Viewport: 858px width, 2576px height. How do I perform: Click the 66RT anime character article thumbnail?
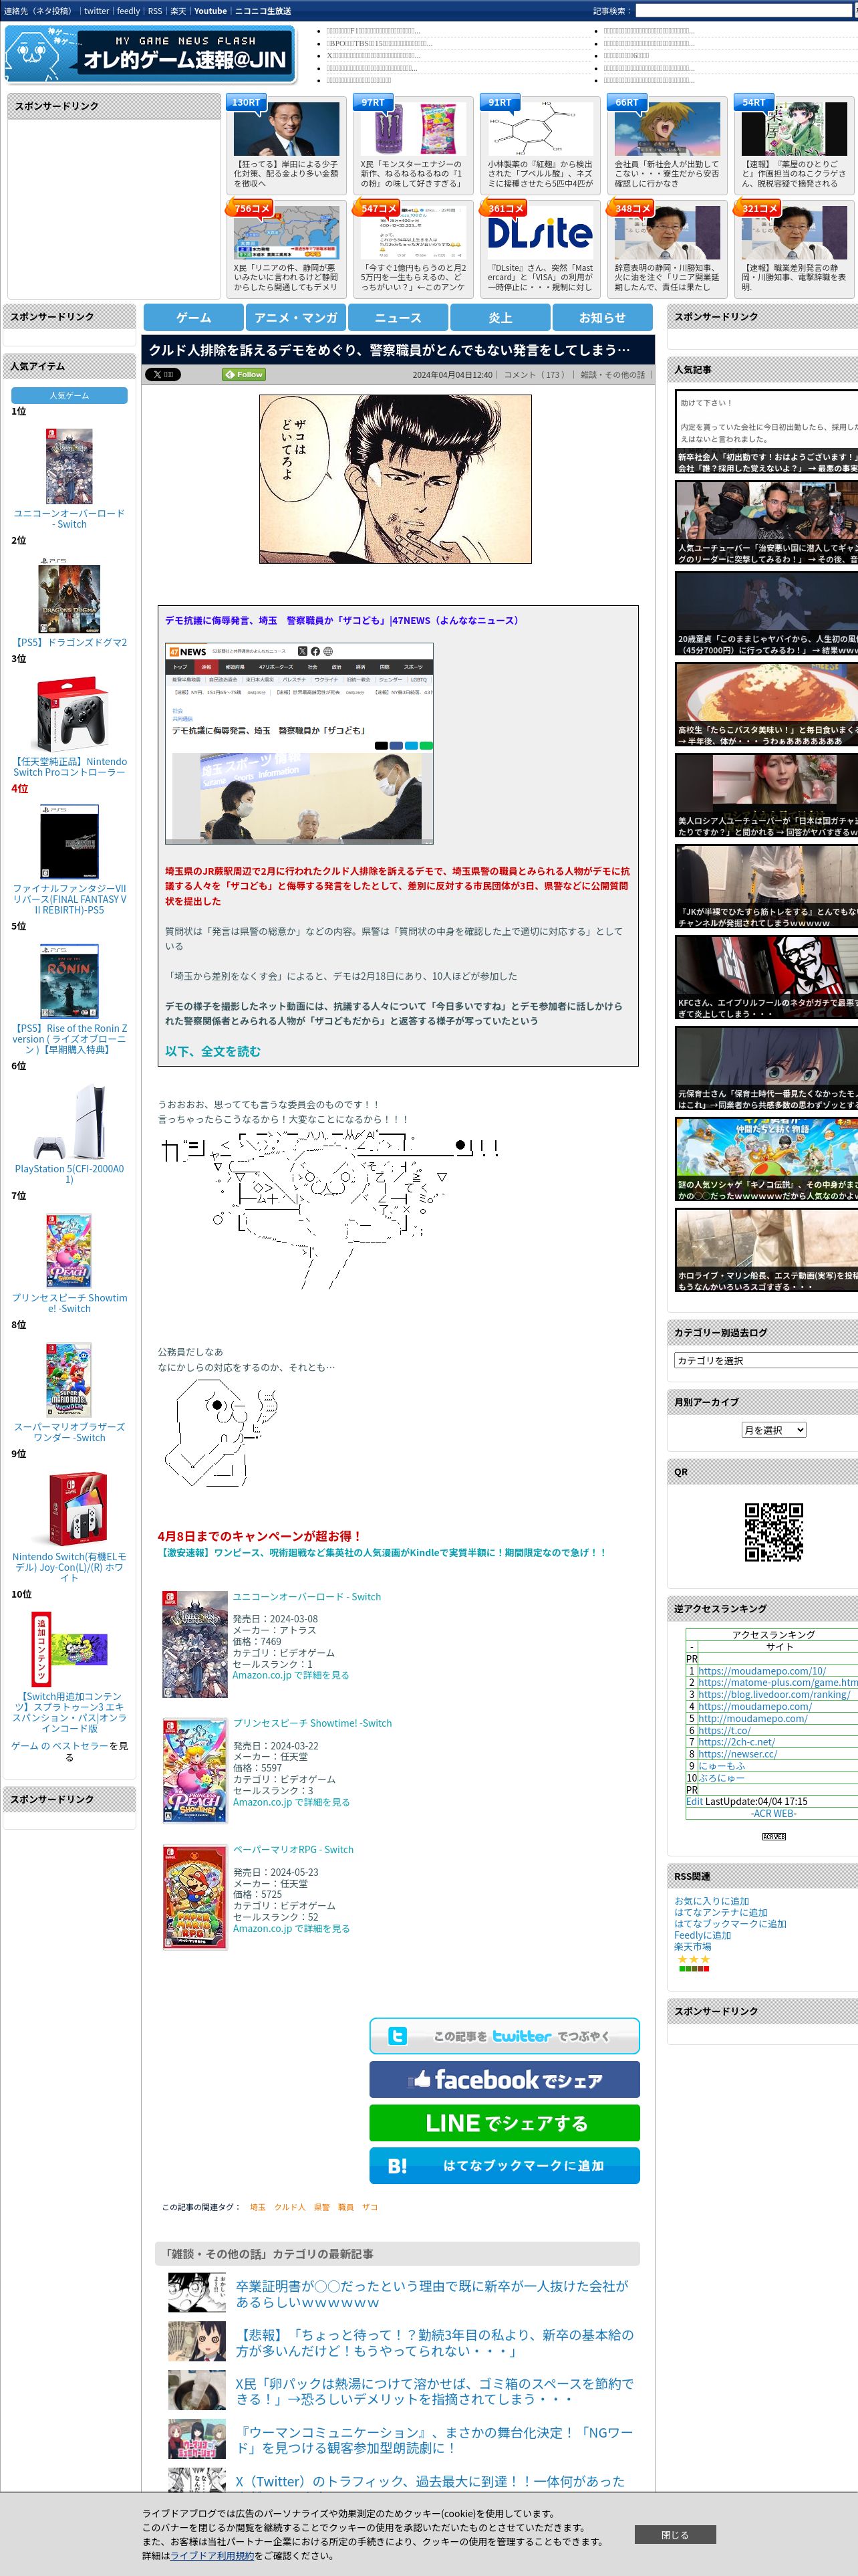coord(666,129)
